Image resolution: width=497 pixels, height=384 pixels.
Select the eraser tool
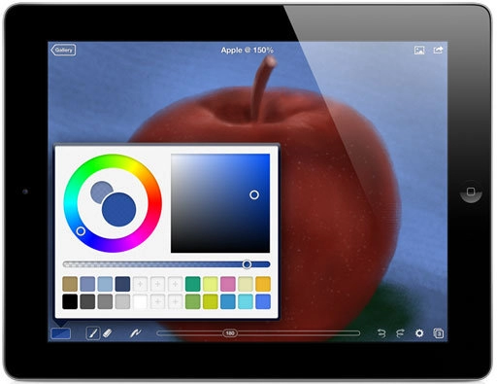[x=108, y=333]
